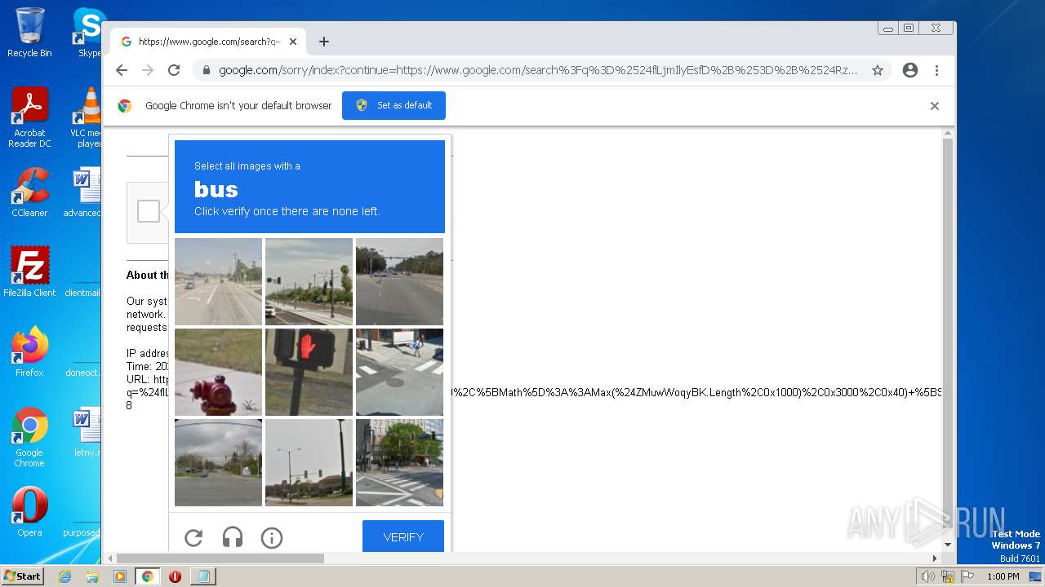Select captcha tile with fire hydrant
The height and width of the screenshot is (587, 1045).
coord(218,372)
